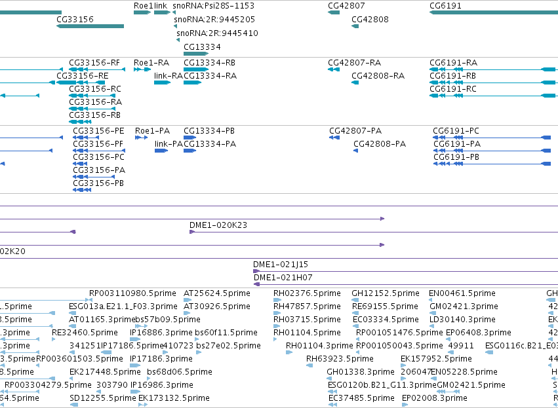This screenshot has width=558, height=408.
Task: Select the link-RA transcript label
Action: (169, 76)
